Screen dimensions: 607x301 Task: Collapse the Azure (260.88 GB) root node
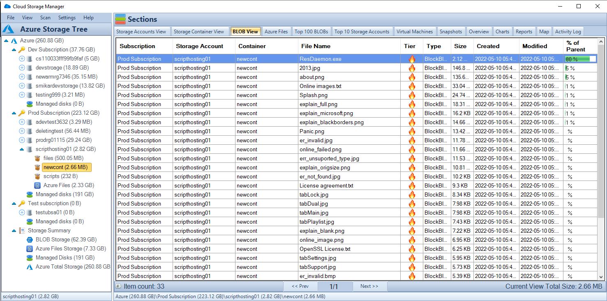coord(6,41)
